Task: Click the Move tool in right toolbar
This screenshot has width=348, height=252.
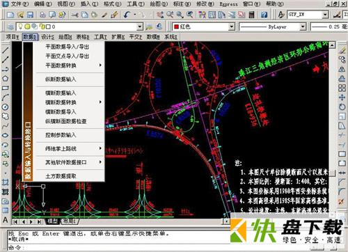Action: tap(342, 97)
